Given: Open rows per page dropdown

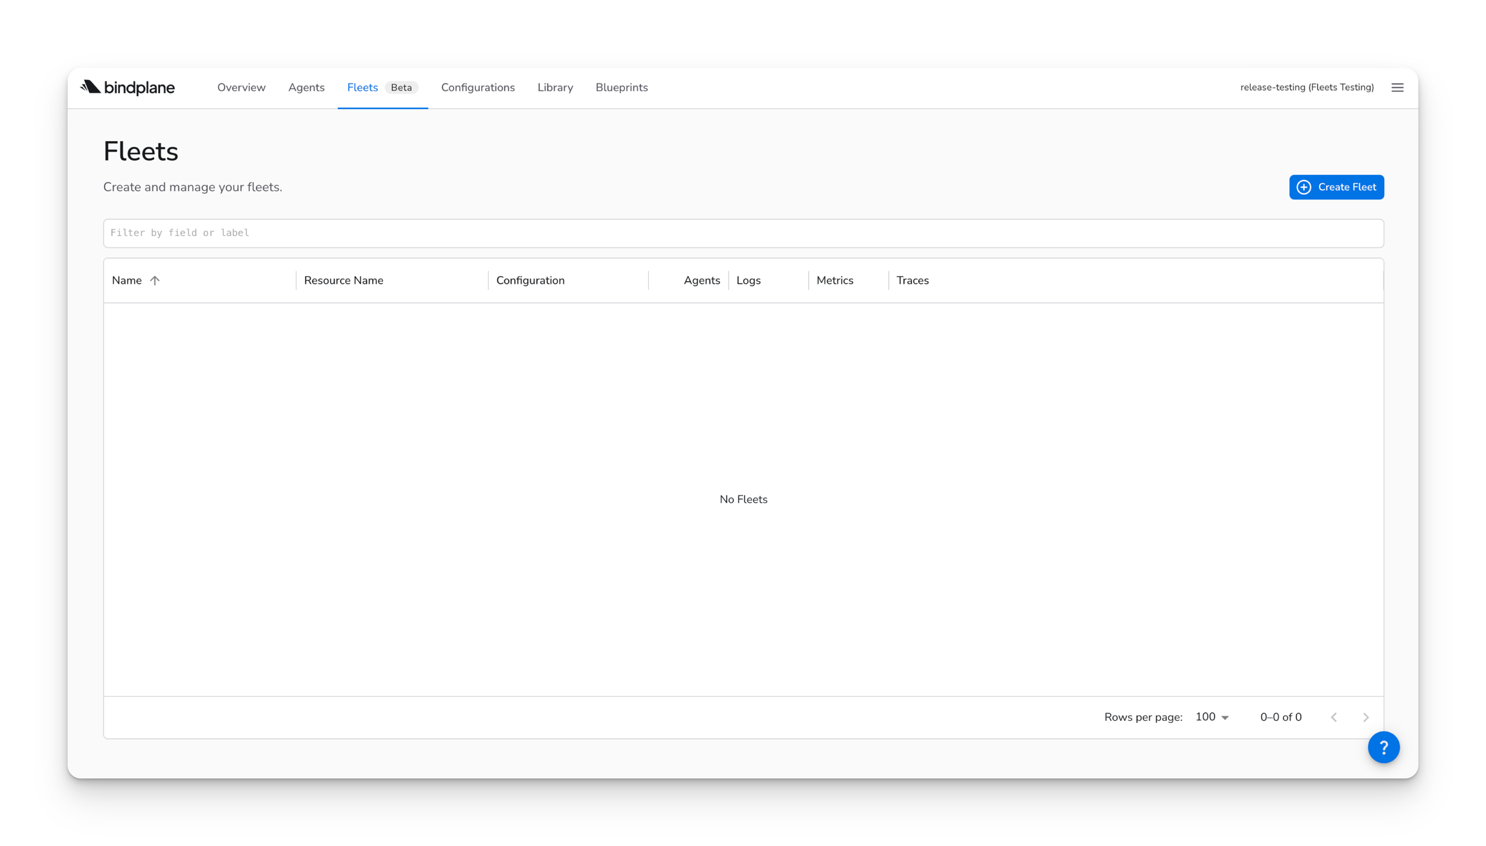Looking at the screenshot, I should point(1212,717).
